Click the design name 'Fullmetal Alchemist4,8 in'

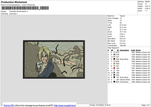[x=18, y=11]
